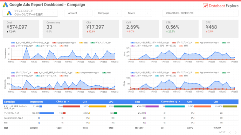The width and height of the screenshot is (241, 135).
Task: Click the ¥16,970 CPA olive bar
Action: pyautogui.click(x=230, y=106)
